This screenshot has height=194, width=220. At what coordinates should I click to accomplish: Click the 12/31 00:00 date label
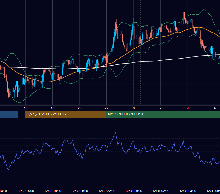click(x=134, y=191)
